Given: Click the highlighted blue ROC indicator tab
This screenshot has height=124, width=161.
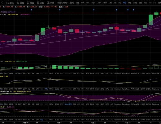Looking at the screenshot, I should click(46, 89).
